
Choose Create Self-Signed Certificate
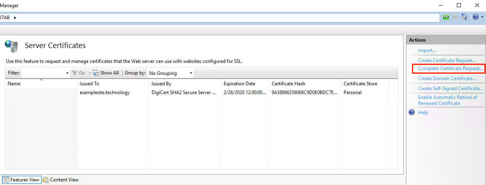tap(450, 88)
